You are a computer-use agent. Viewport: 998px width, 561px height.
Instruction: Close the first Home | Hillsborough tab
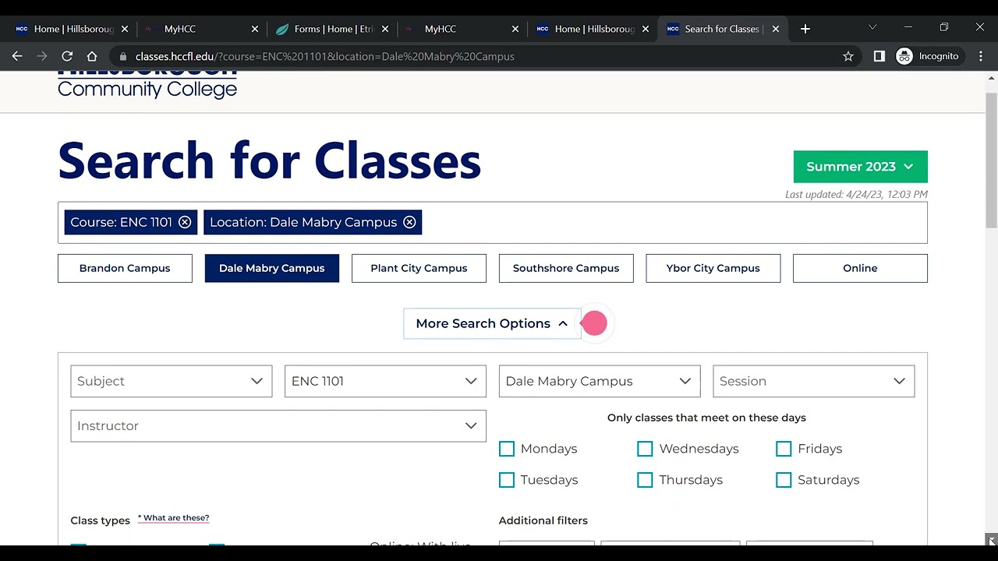click(x=125, y=29)
